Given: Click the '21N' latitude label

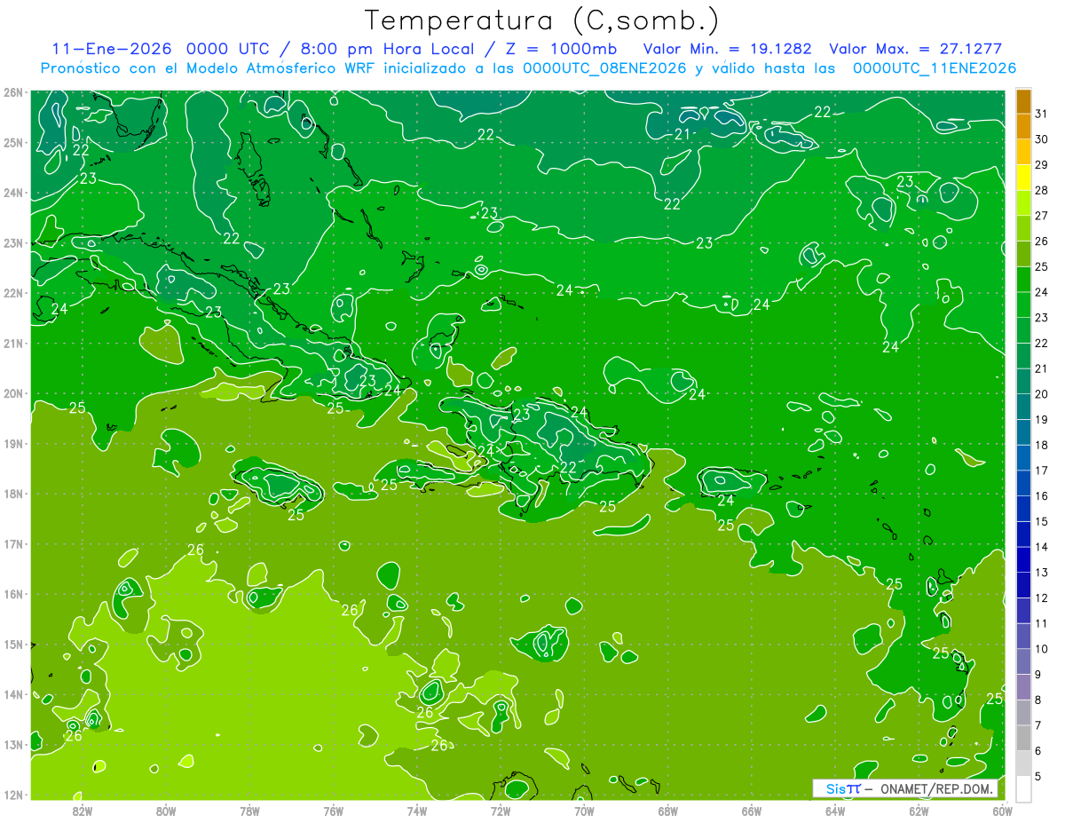Looking at the screenshot, I should pos(13,343).
